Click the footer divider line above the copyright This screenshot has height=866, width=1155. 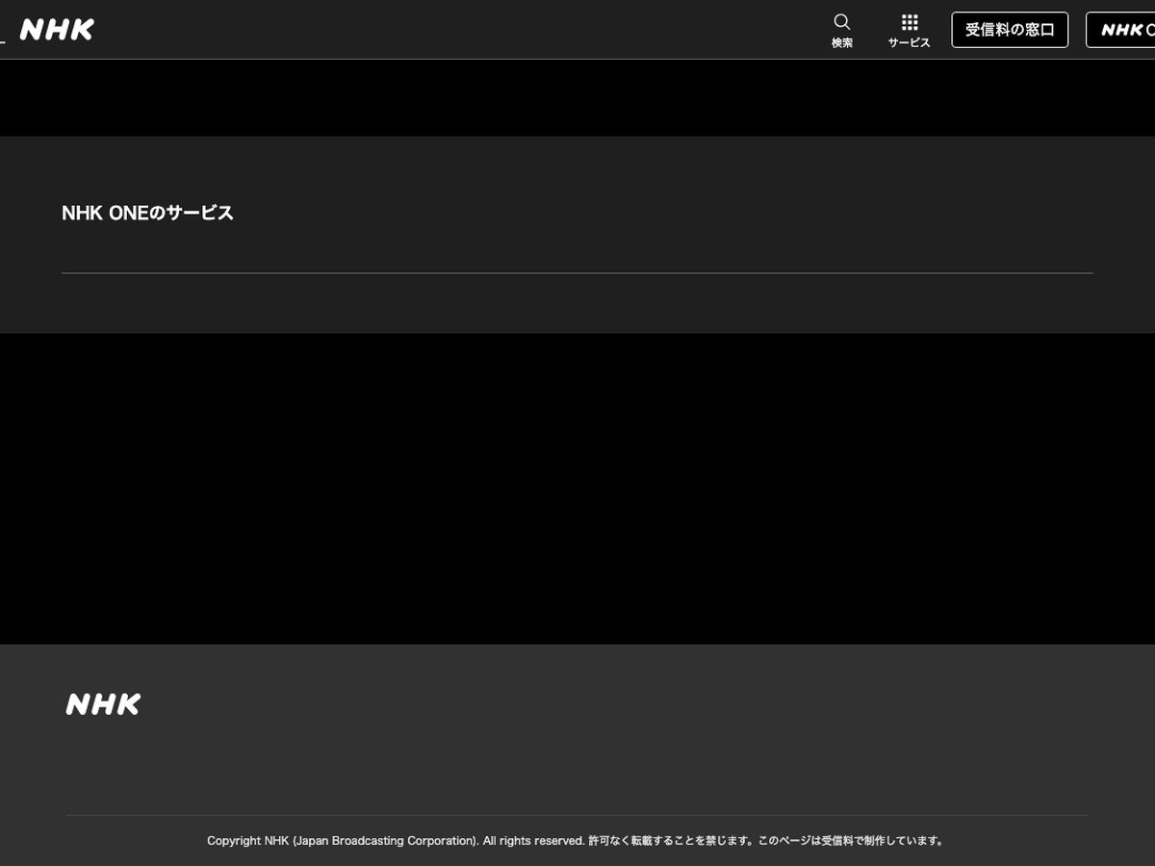pos(577,815)
